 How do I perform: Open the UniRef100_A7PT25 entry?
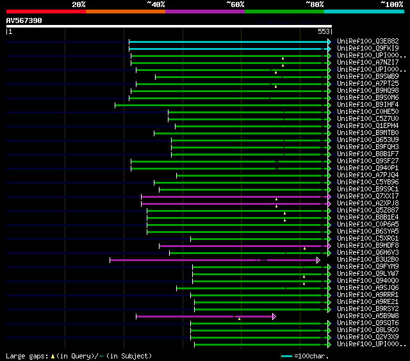368,84
